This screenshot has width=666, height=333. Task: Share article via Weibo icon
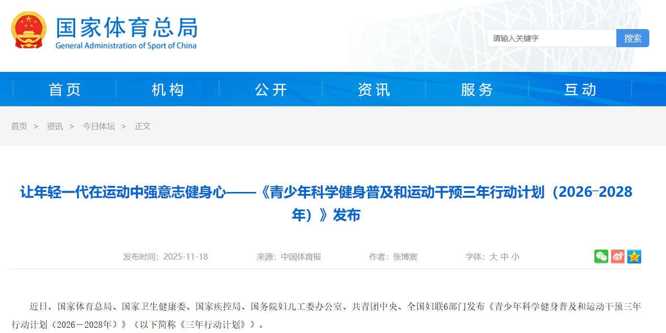point(618,256)
